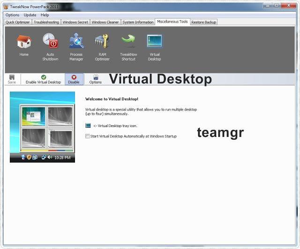Minimize the TweakNow PowerPack window
This screenshot has height=249, width=300.
[x=268, y=6]
